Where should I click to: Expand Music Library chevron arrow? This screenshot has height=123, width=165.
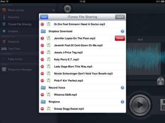click(x=53, y=10)
